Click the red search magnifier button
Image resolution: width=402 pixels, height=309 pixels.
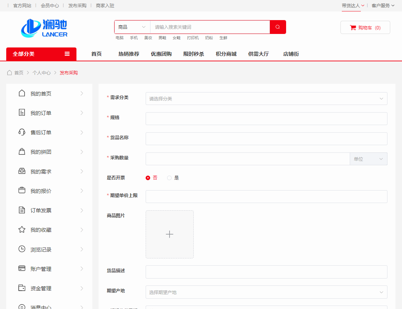277,27
